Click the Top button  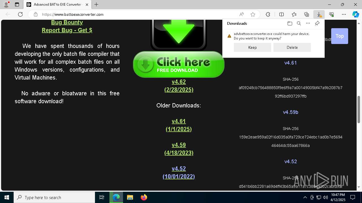click(x=340, y=36)
